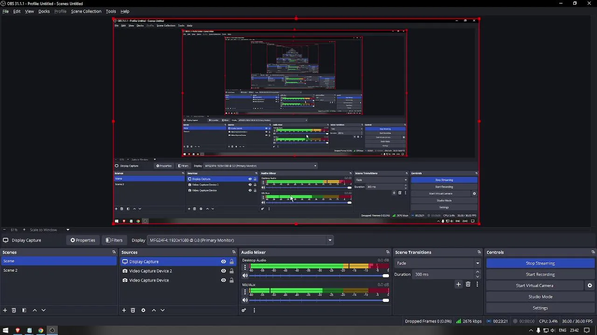Image resolution: width=597 pixels, height=335 pixels.
Task: Open Chrome from the taskbar
Action: (41, 330)
